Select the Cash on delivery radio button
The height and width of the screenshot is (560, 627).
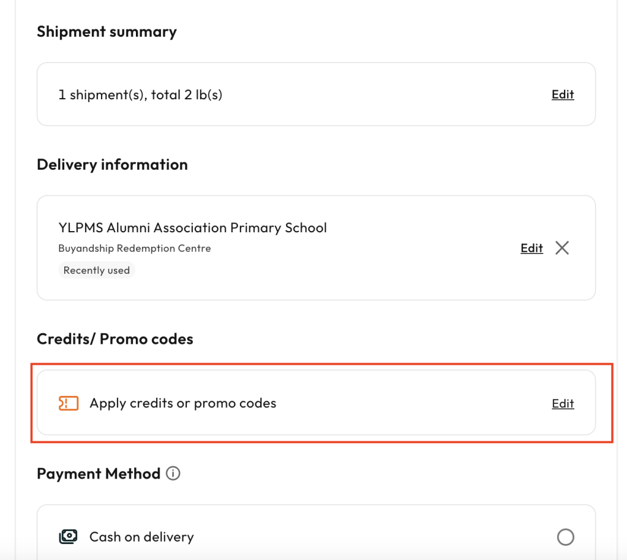565,537
